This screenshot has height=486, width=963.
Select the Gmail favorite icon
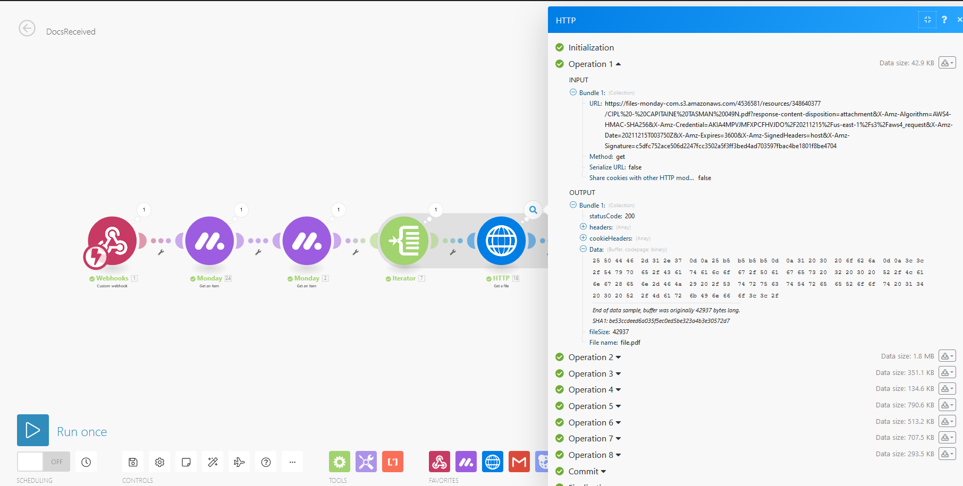click(519, 462)
